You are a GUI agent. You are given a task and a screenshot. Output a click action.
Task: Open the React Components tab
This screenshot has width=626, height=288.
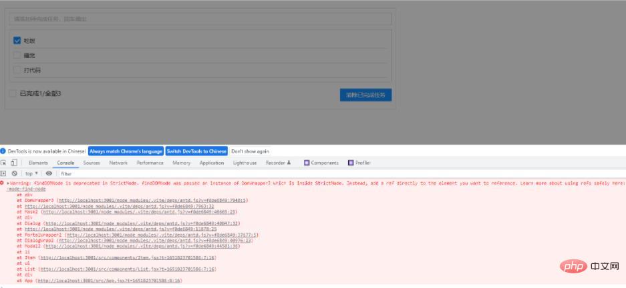pos(321,163)
